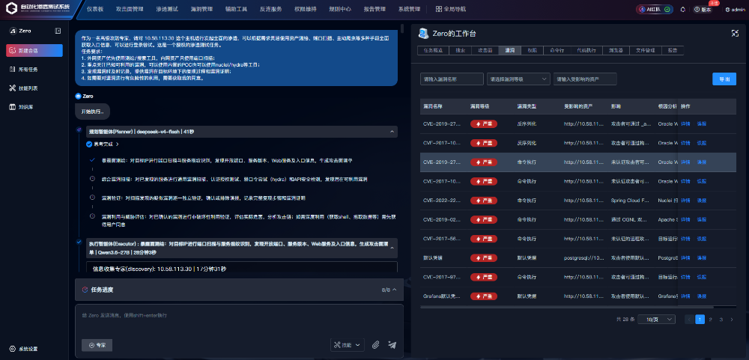Open the 仪表板 menu

[x=95, y=9]
